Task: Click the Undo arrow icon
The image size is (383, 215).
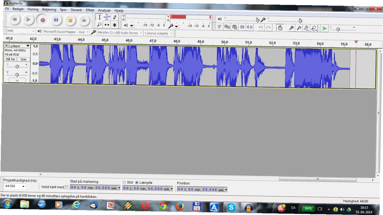Action: [261, 27]
